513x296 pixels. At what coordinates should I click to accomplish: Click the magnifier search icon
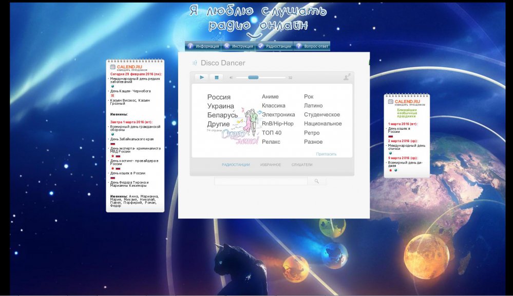pos(316,181)
